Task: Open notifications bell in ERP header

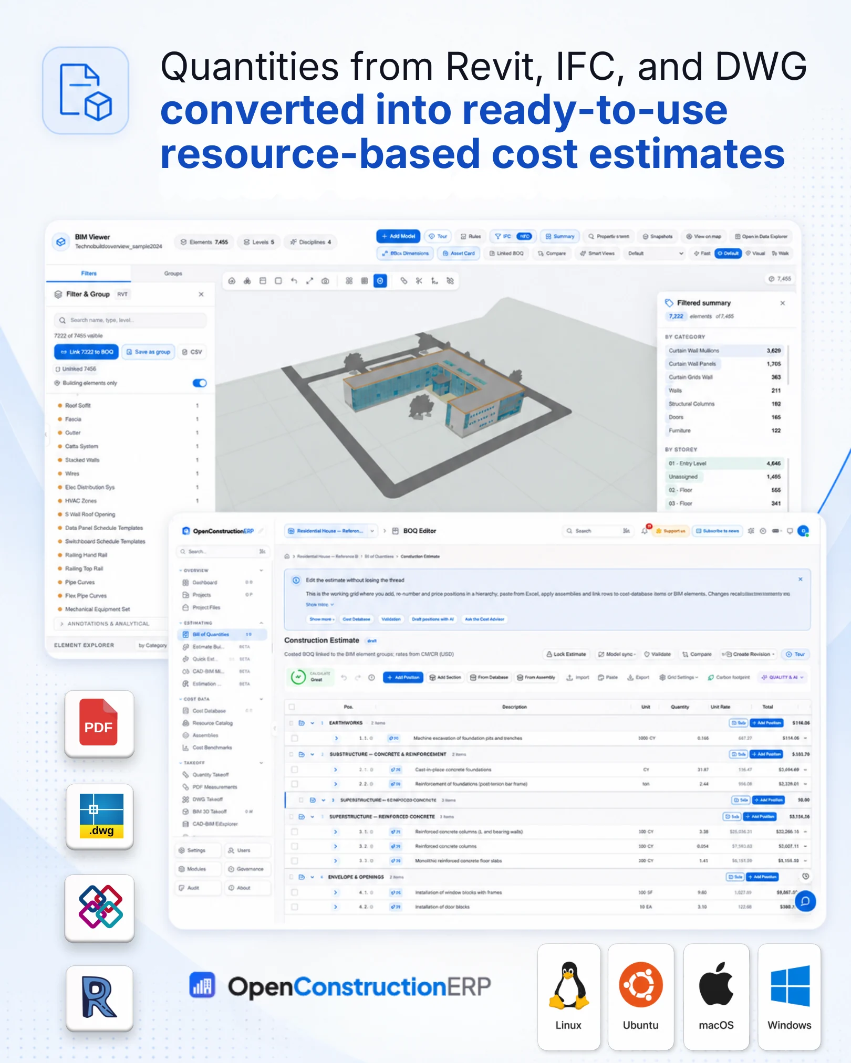Action: coord(645,531)
